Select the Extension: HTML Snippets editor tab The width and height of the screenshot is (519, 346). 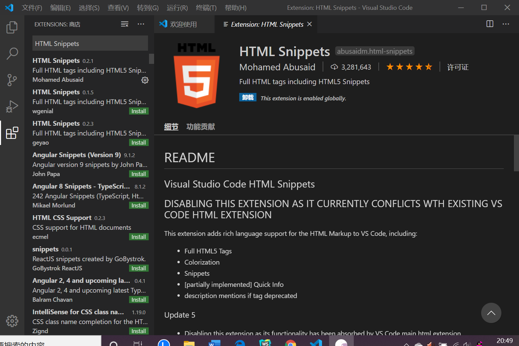pos(266,24)
